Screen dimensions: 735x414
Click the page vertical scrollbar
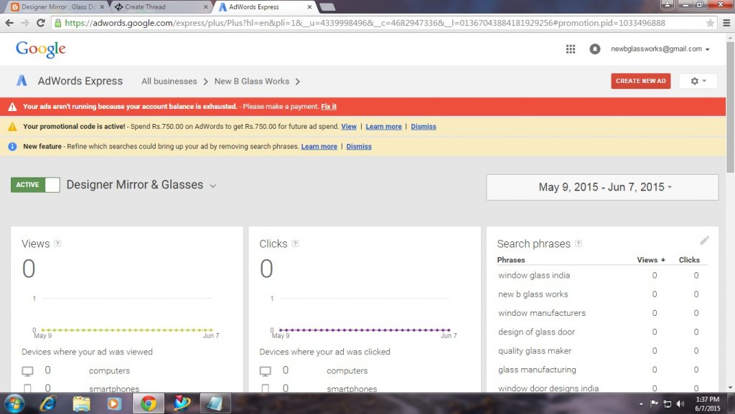(x=730, y=107)
